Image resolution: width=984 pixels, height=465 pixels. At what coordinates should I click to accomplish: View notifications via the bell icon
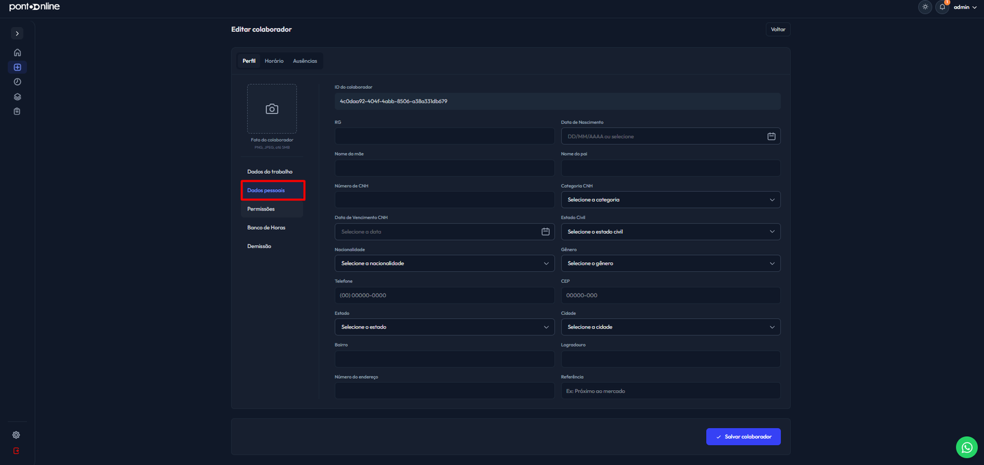(942, 7)
